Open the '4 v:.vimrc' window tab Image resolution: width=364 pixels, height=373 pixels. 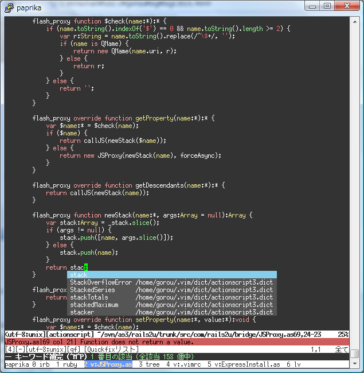click(183, 364)
